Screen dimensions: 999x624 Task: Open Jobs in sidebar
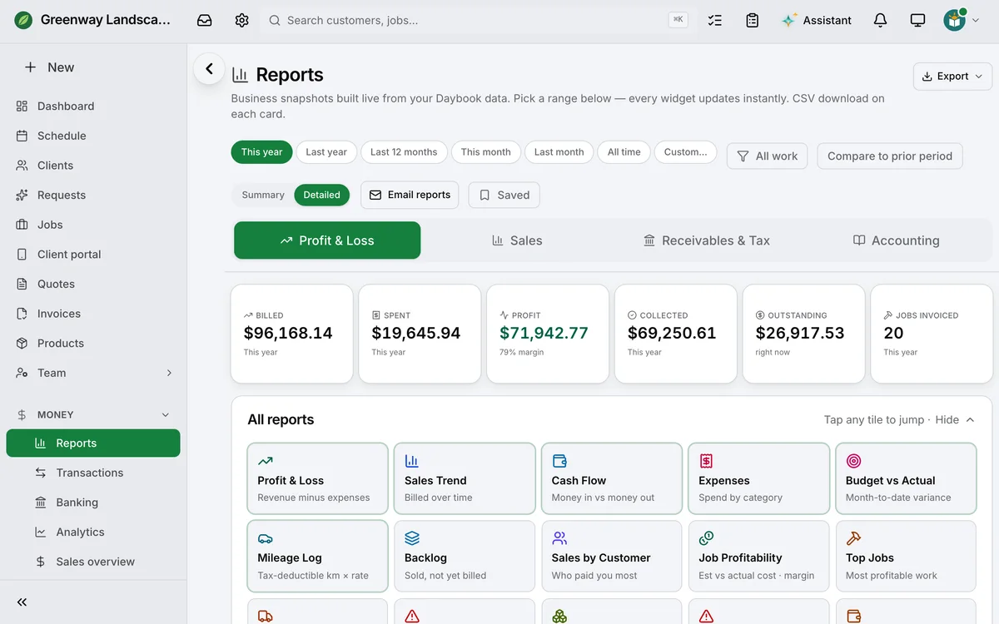(93, 225)
